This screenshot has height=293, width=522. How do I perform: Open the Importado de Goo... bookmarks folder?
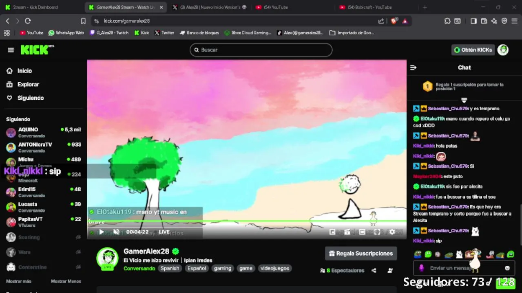tap(352, 33)
